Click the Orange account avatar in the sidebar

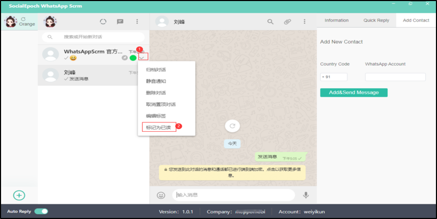click(x=11, y=22)
